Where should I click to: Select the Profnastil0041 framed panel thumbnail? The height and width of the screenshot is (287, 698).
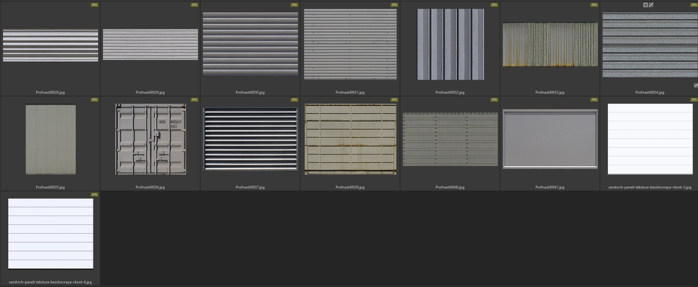click(x=550, y=139)
